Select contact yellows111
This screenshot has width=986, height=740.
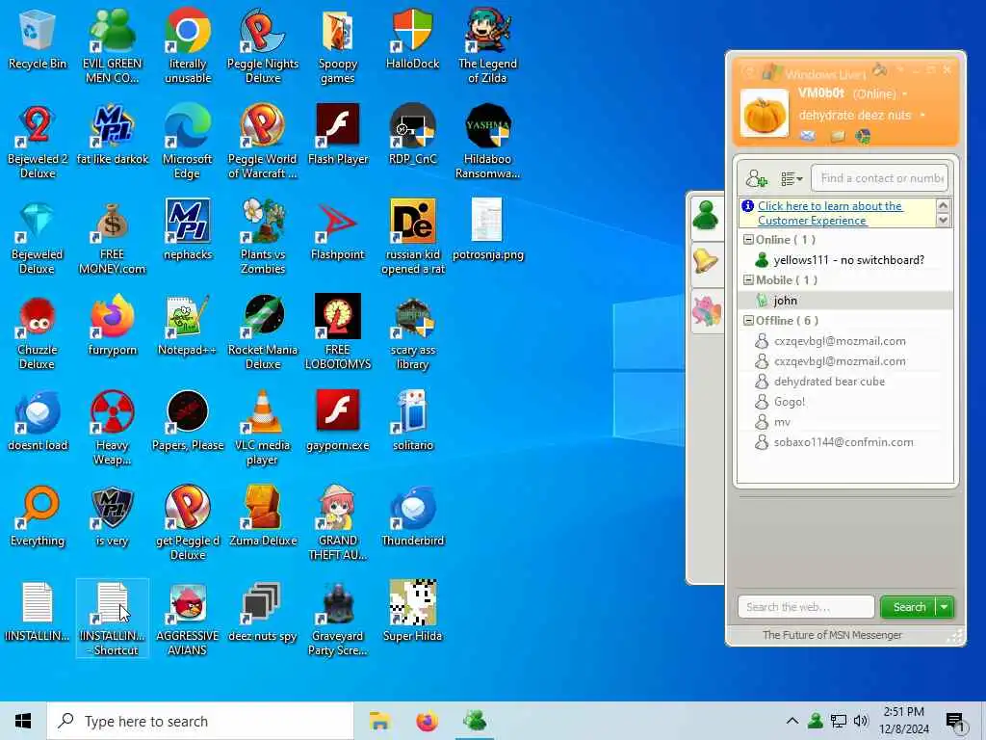[x=844, y=260]
